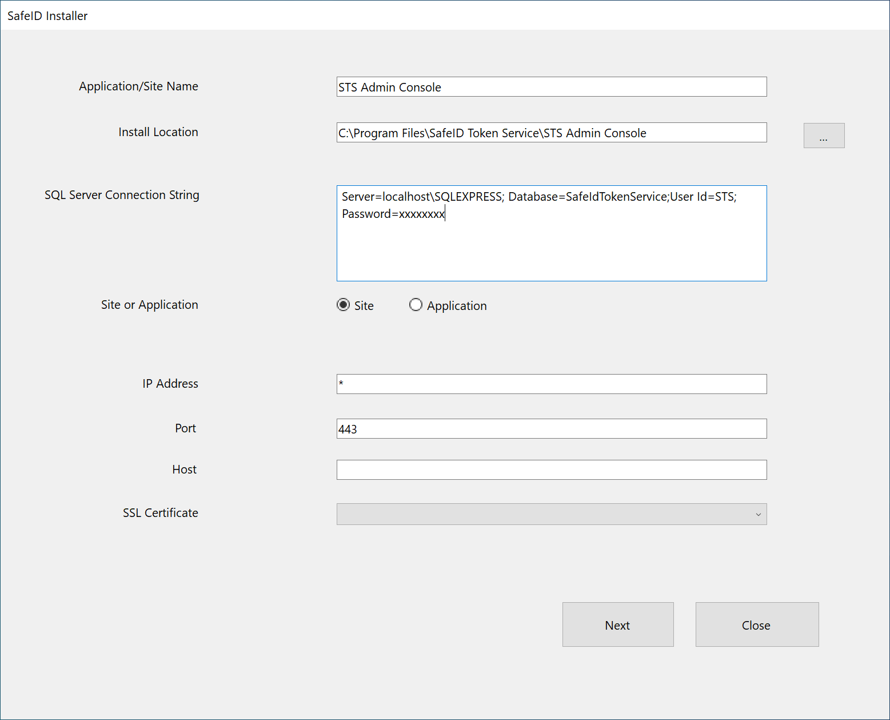Click the "SSL Certificate" label text
Image resolution: width=890 pixels, height=720 pixels.
click(160, 513)
